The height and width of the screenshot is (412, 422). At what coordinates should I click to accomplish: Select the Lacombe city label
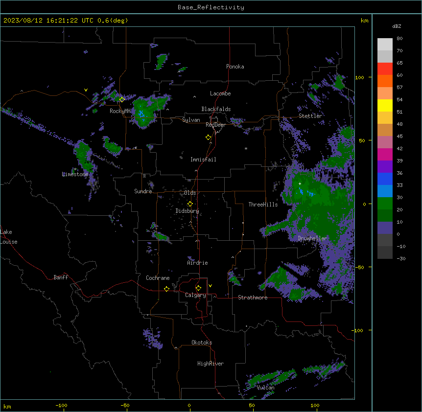coord(220,93)
